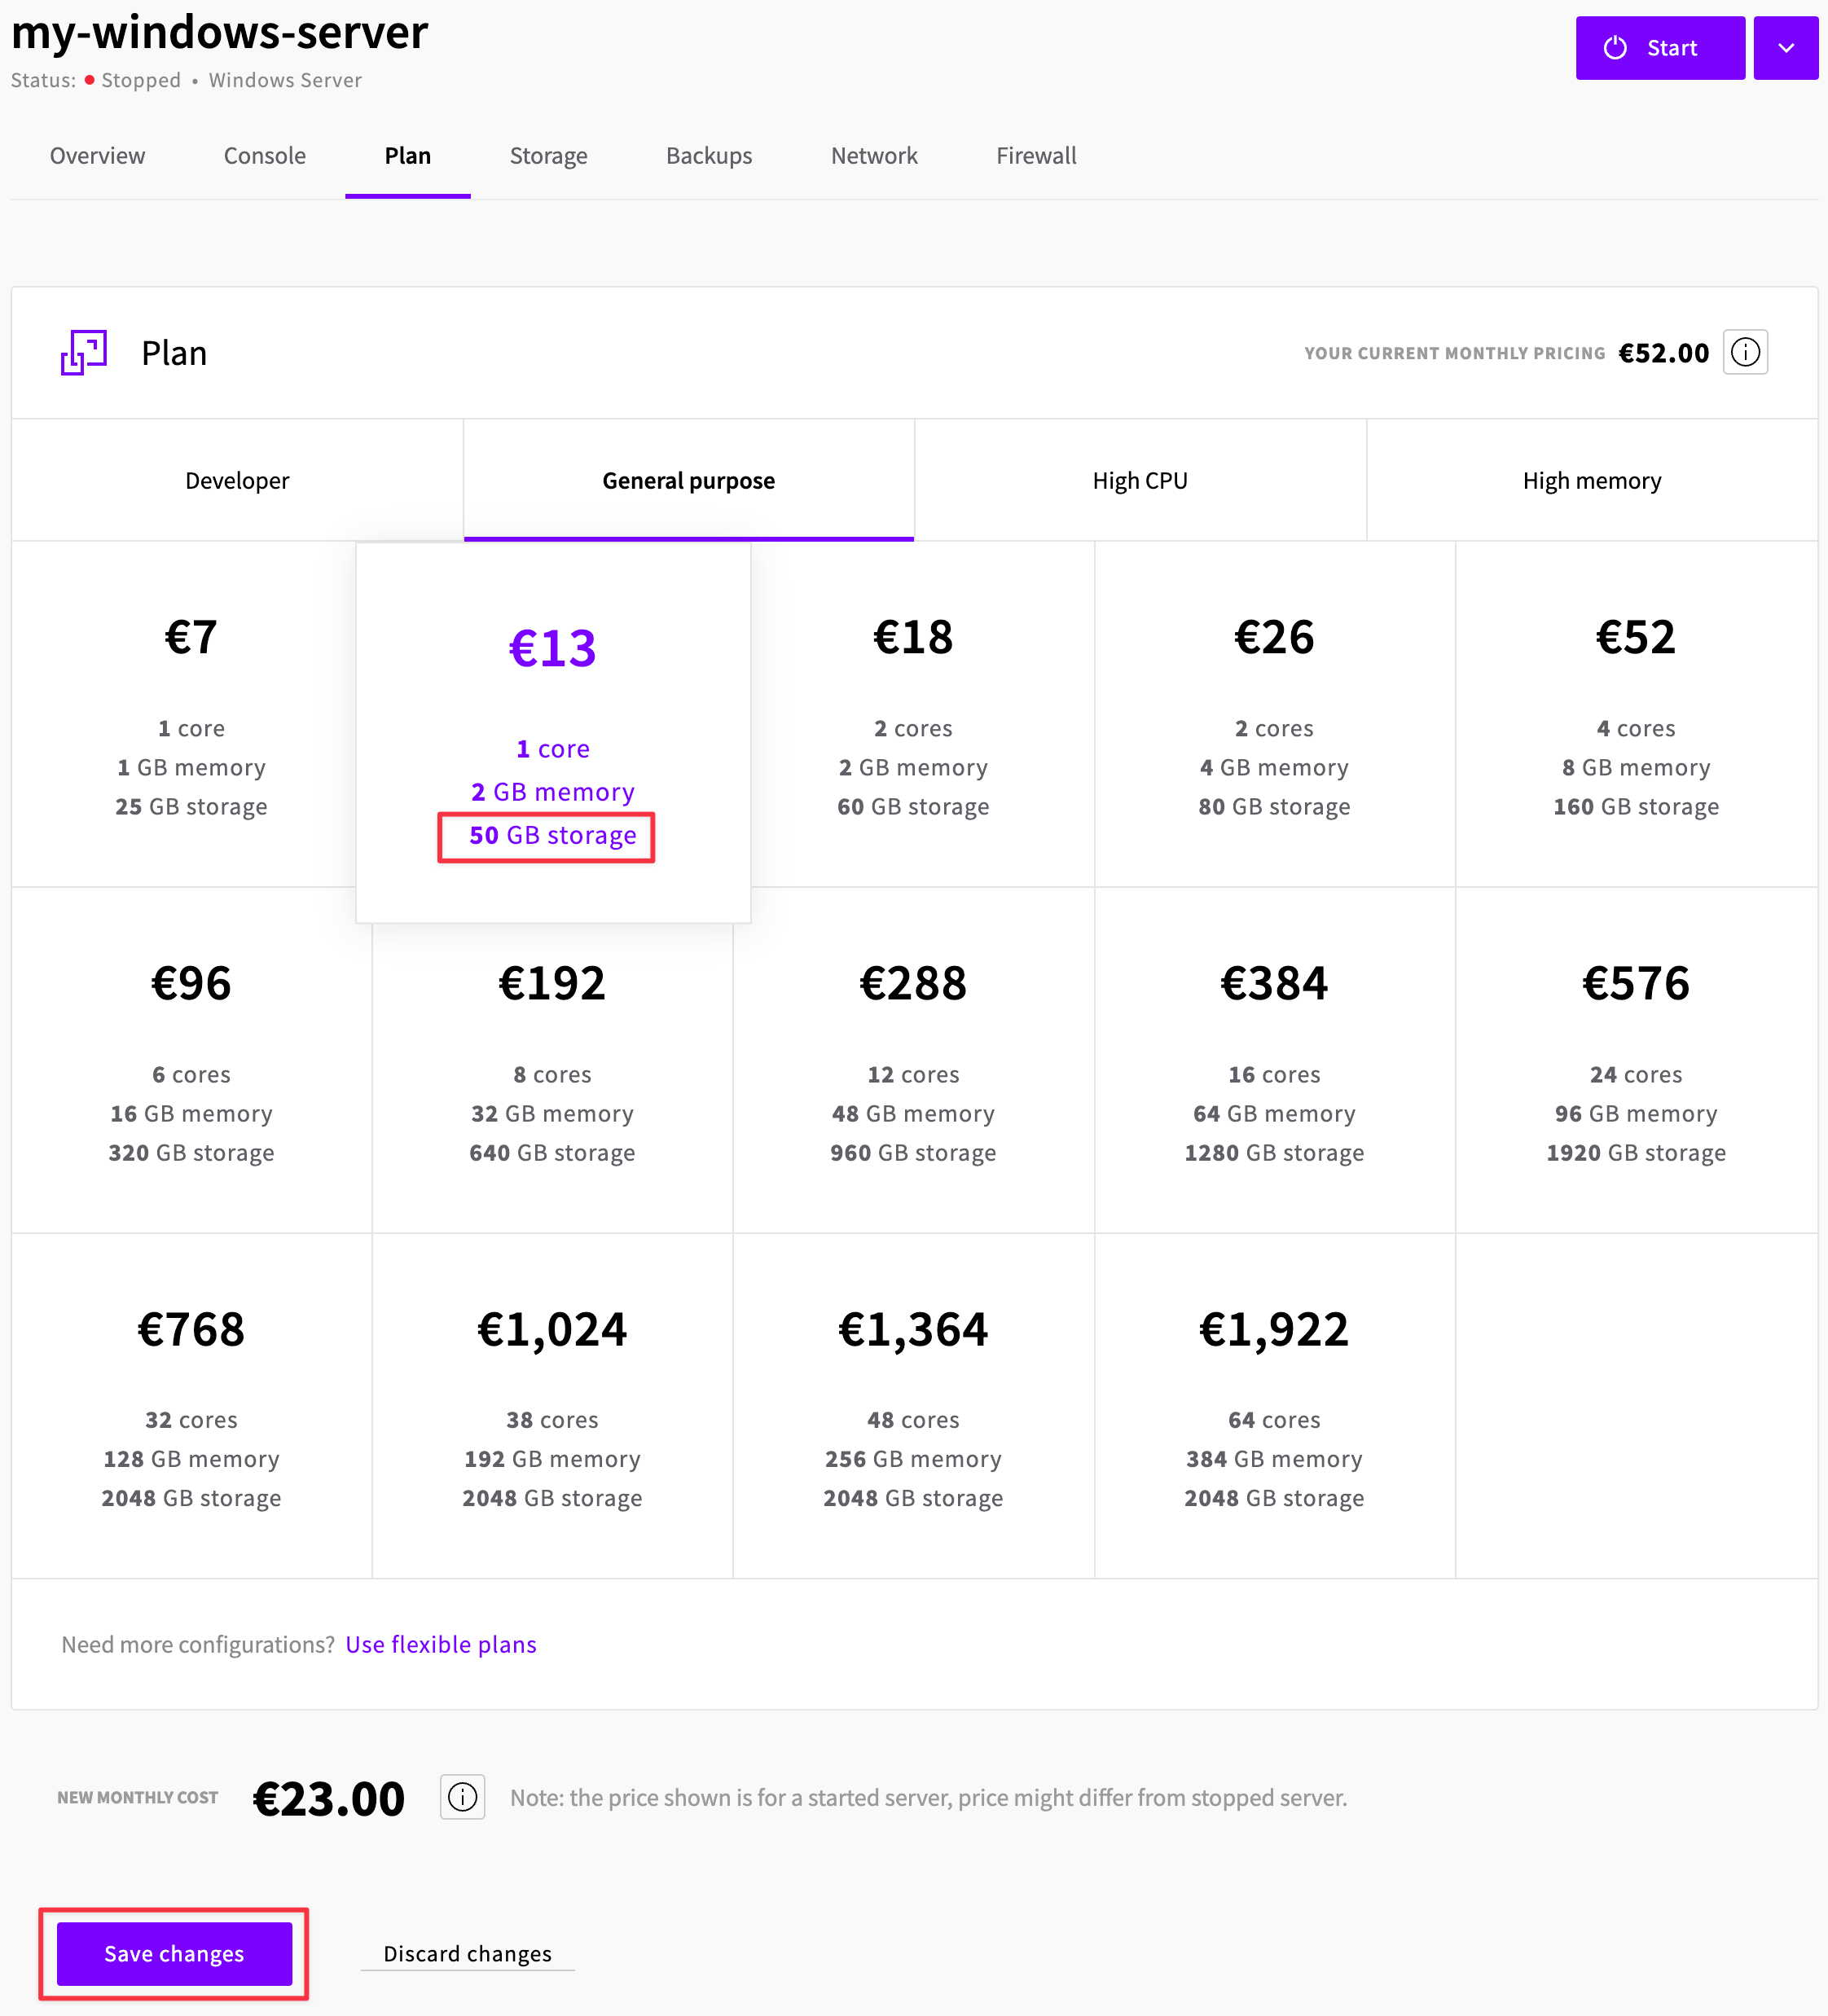This screenshot has height=2016, width=1828.
Task: Choose the €52 plan with 4 cores
Action: [x=1636, y=714]
